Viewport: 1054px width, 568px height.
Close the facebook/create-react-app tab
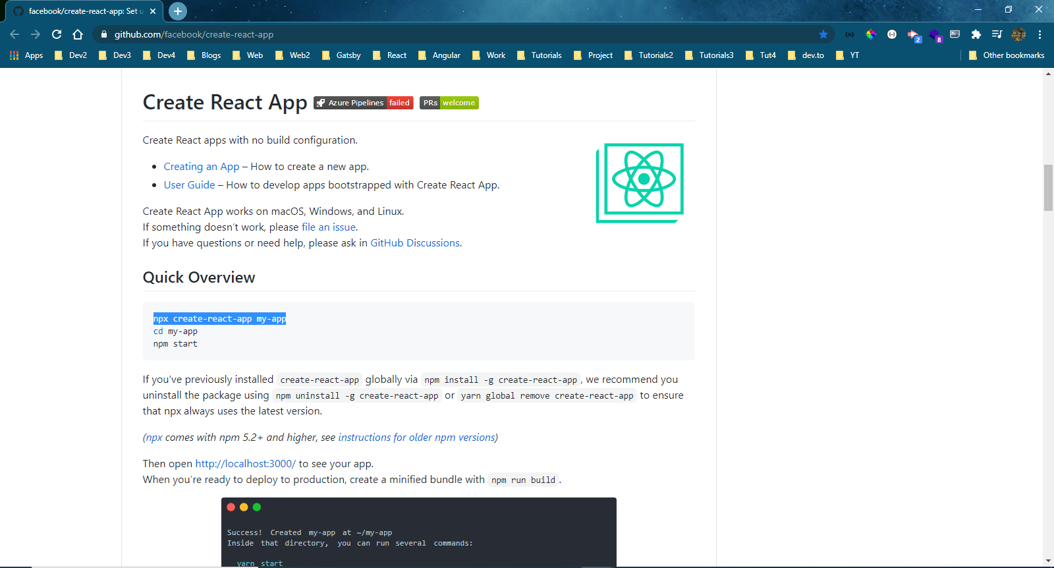153,11
